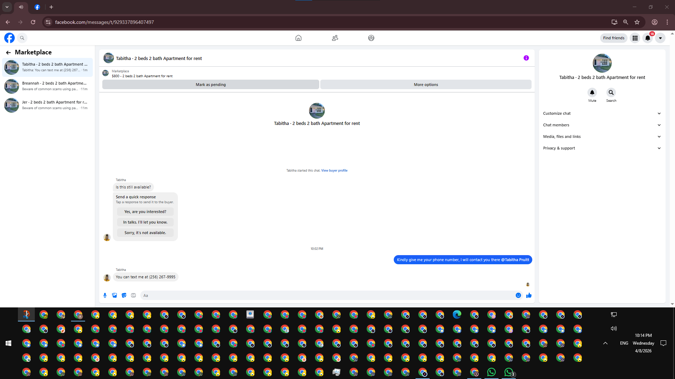Focus the message text field
The height and width of the screenshot is (379, 675).
tap(327, 295)
